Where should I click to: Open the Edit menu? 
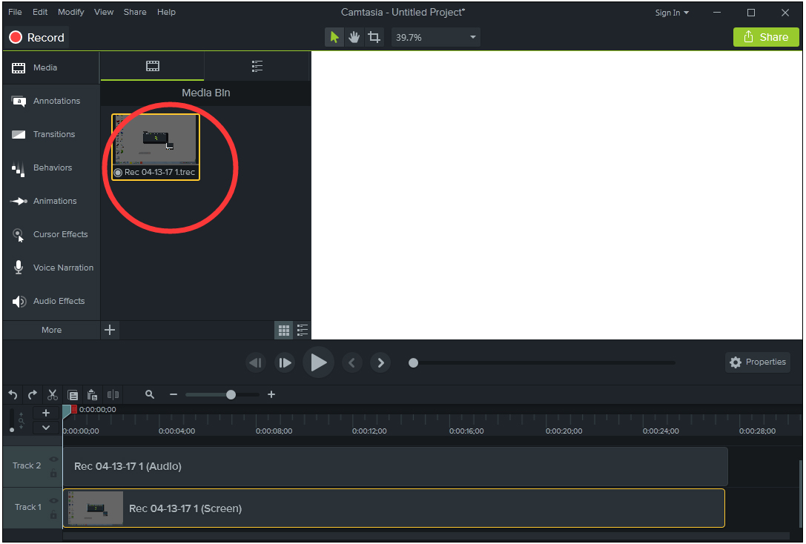(39, 12)
